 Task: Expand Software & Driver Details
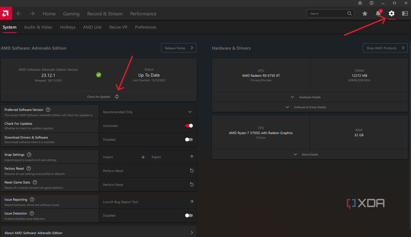[310, 107]
